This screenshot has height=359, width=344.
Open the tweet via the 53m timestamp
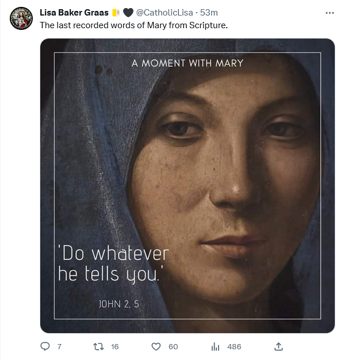point(209,13)
